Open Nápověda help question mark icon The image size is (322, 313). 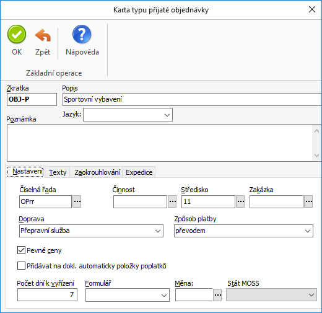pos(82,34)
